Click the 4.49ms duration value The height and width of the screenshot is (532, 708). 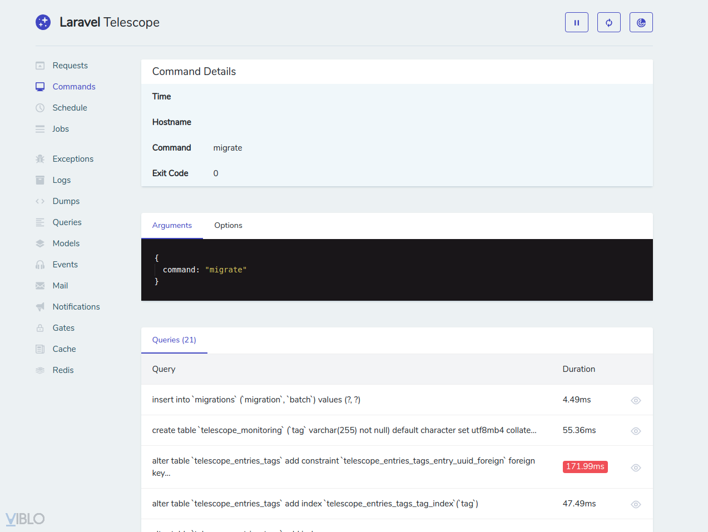coord(577,400)
